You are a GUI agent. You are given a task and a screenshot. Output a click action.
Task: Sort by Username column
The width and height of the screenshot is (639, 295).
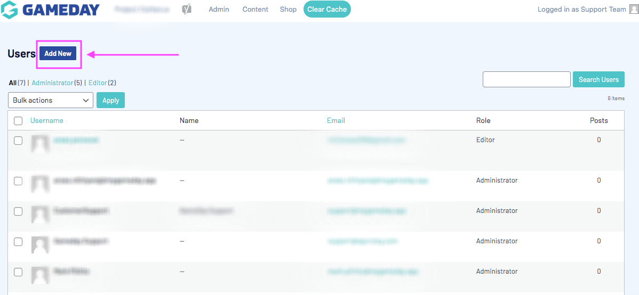[47, 120]
